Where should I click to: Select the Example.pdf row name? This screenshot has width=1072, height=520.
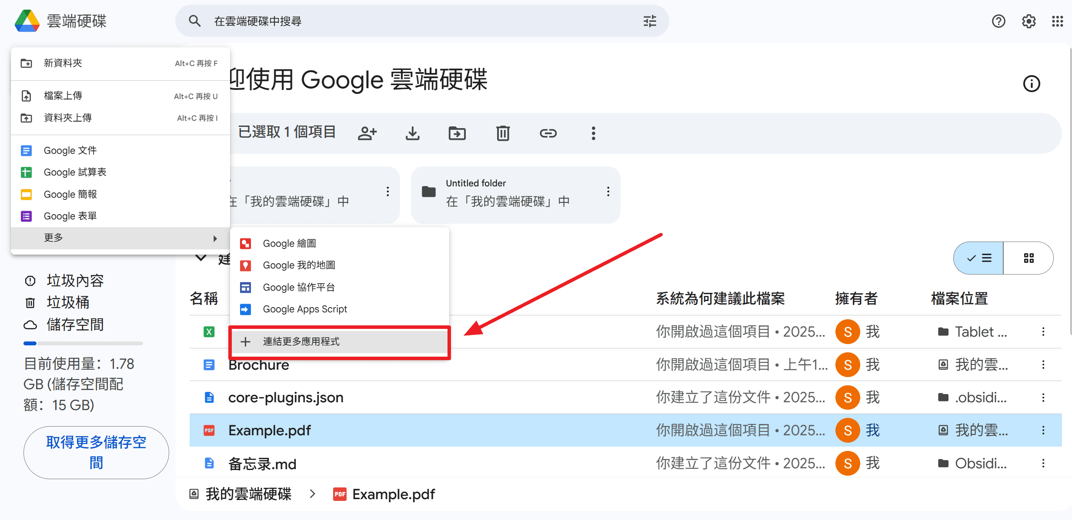pos(270,430)
